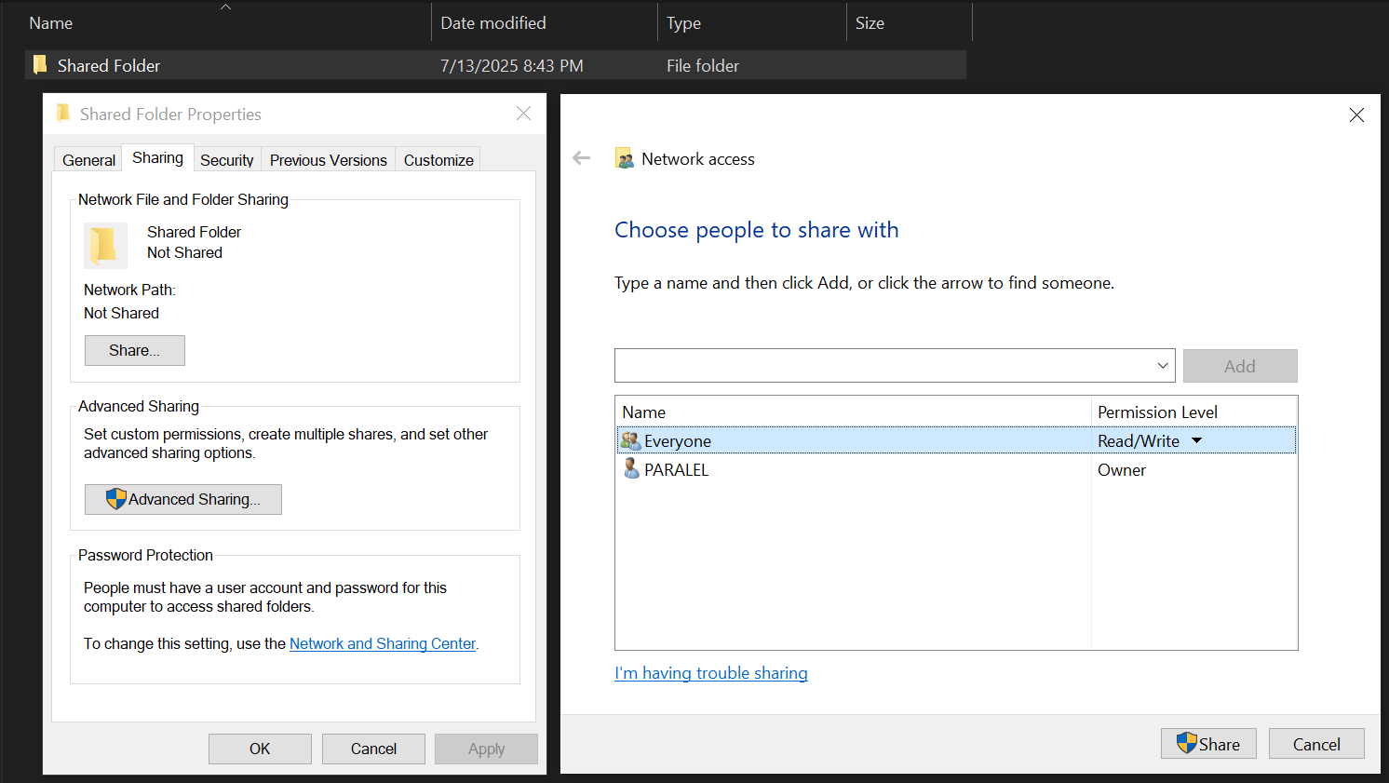Click the Add button in Network access
The image size is (1389, 783).
coord(1239,365)
